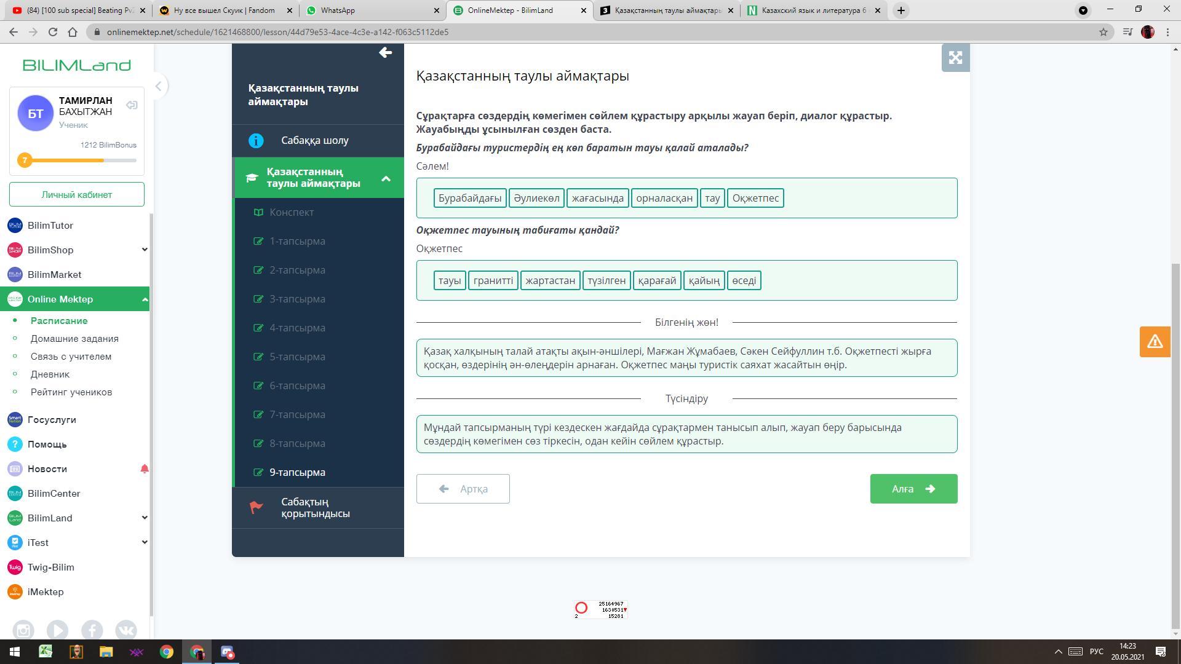
Task: Open Домашние задания menu item
Action: tap(74, 339)
